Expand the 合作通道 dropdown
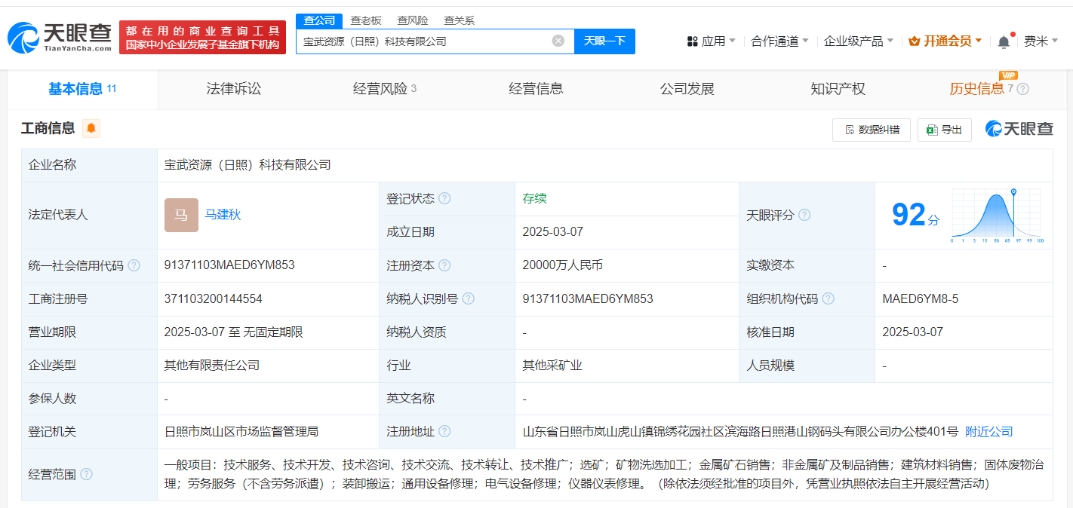This screenshot has height=508, width=1073. point(779,41)
